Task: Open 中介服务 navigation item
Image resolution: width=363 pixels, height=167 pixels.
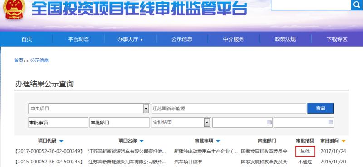Action: click(x=233, y=39)
